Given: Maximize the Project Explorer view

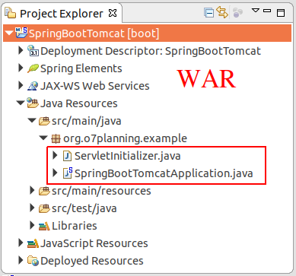Looking at the screenshot, I should point(281,13).
